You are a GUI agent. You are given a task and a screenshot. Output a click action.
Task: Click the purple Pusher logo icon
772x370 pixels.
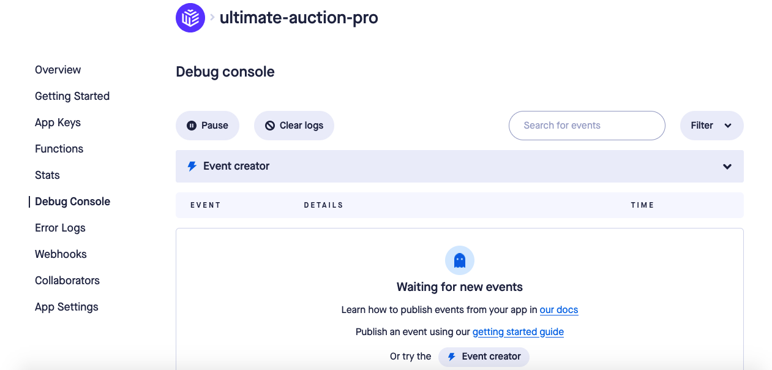point(190,18)
